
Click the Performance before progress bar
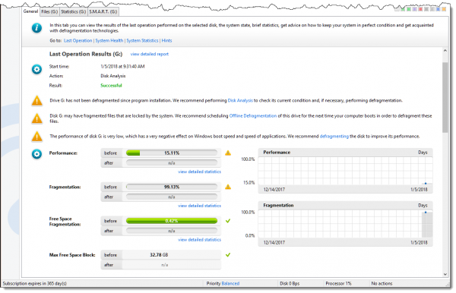click(172, 153)
